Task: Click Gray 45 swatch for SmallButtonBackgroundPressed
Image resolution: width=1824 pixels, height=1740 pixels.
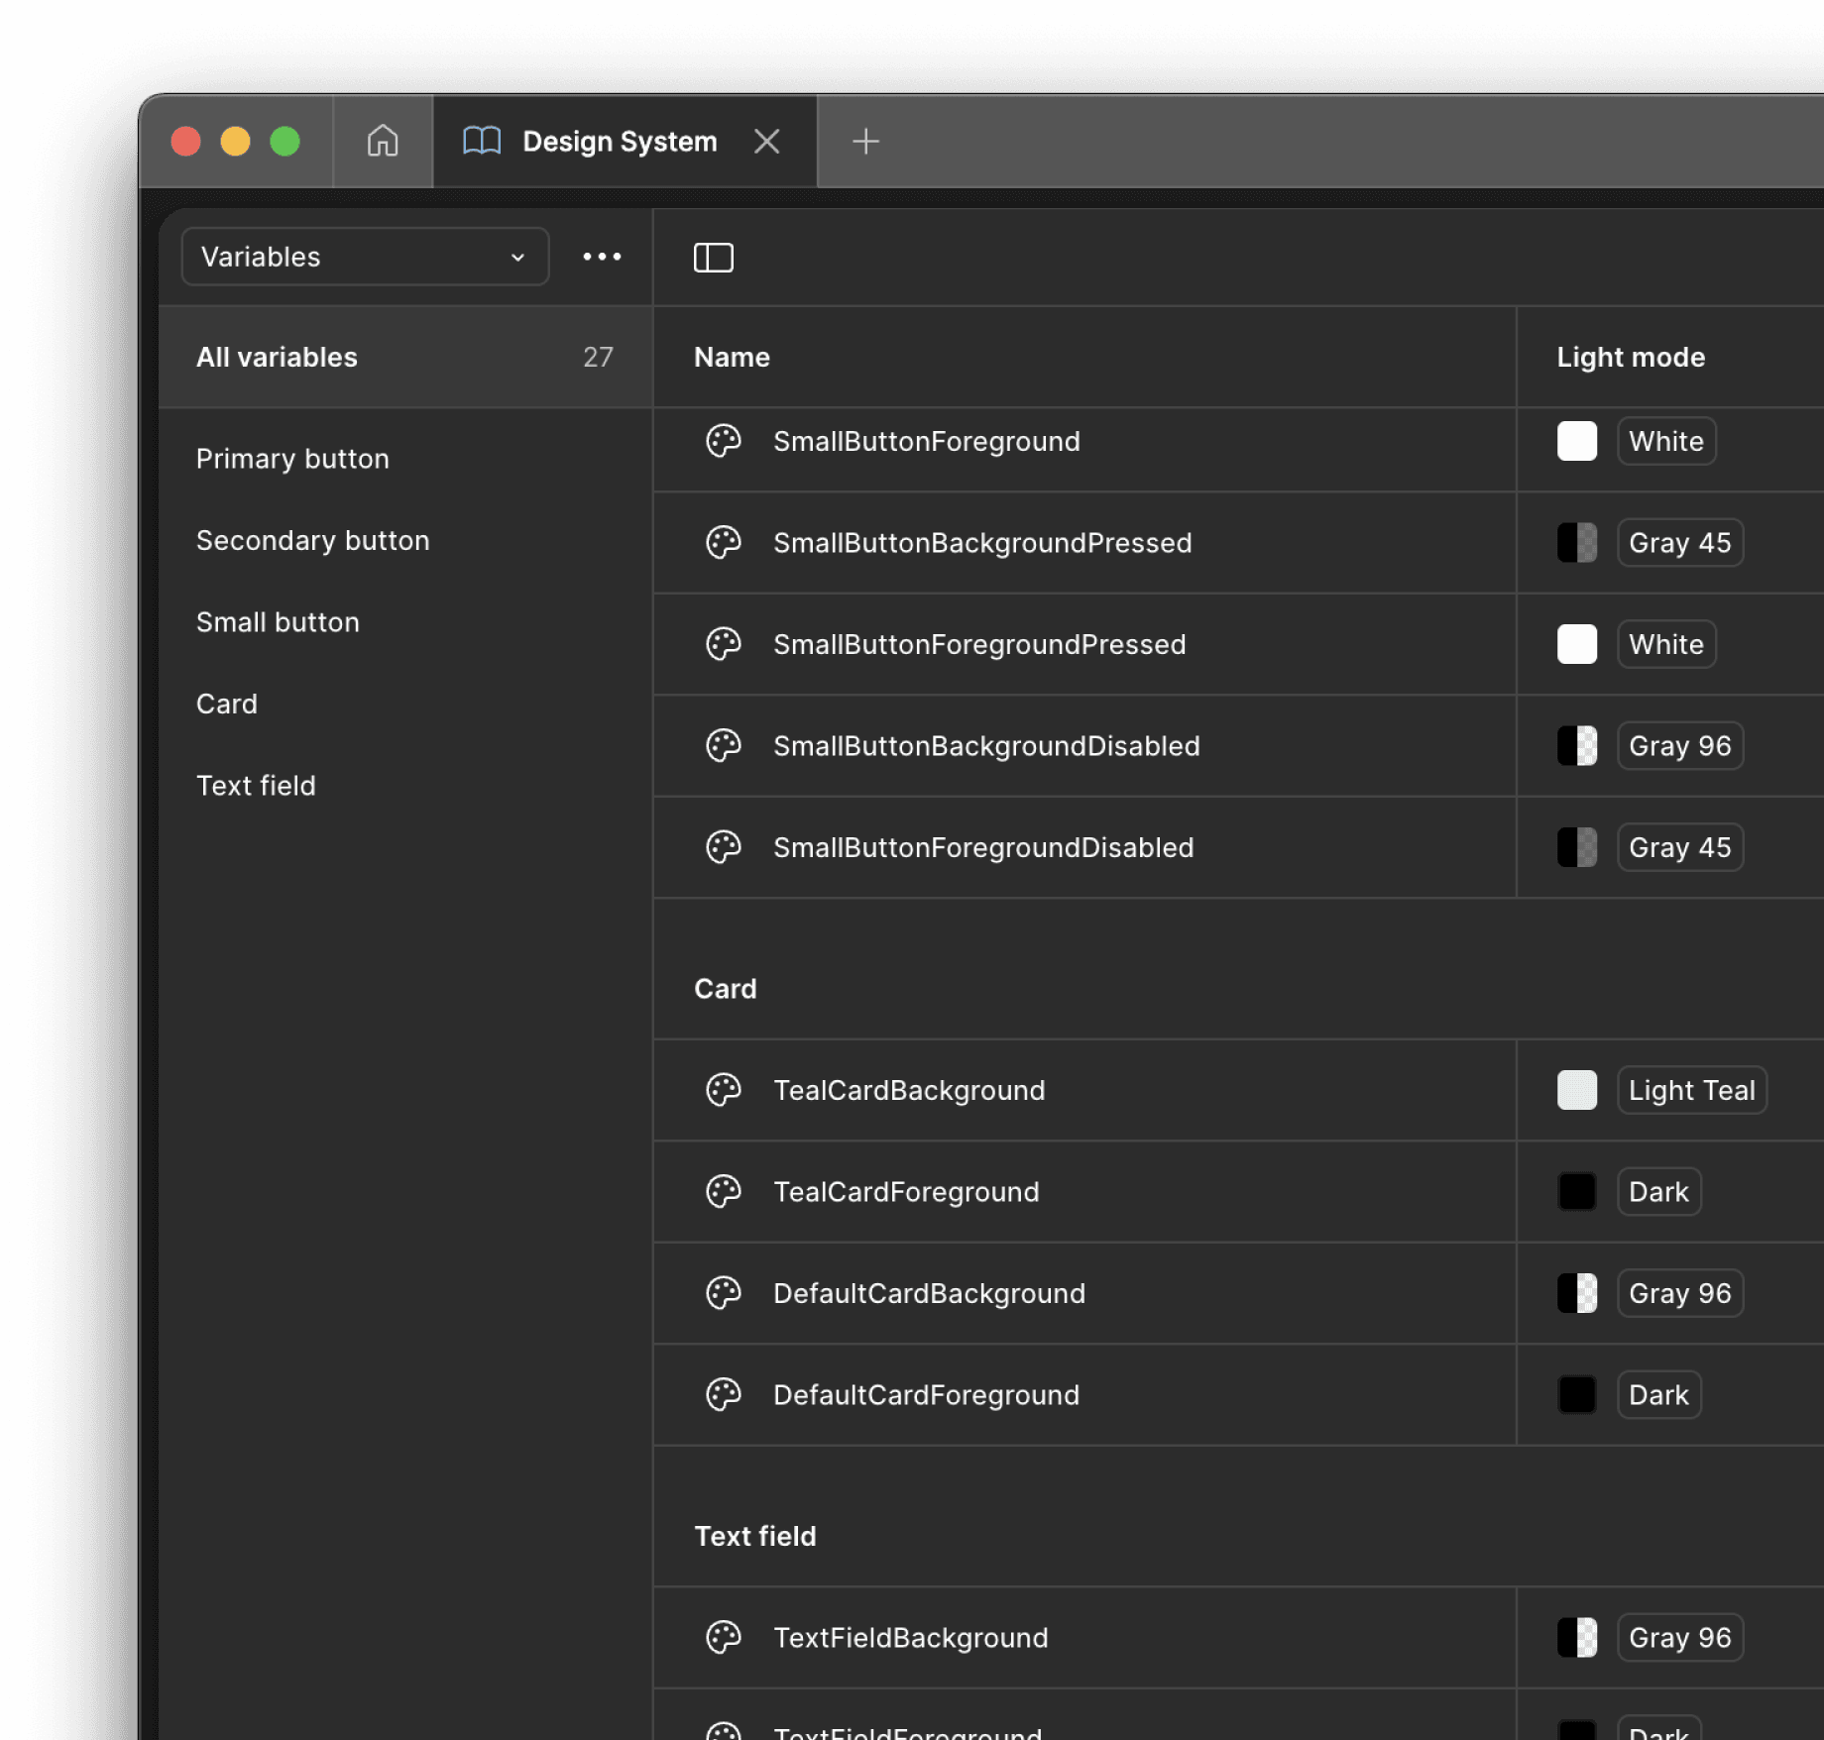Action: pos(1576,542)
